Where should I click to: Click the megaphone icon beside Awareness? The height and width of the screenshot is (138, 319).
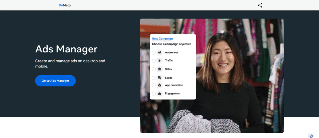[x=159, y=53]
